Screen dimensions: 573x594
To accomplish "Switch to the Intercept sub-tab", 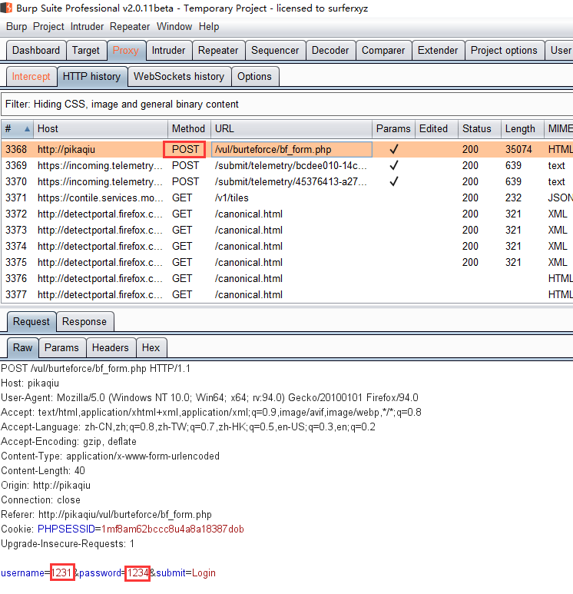I will pos(31,77).
